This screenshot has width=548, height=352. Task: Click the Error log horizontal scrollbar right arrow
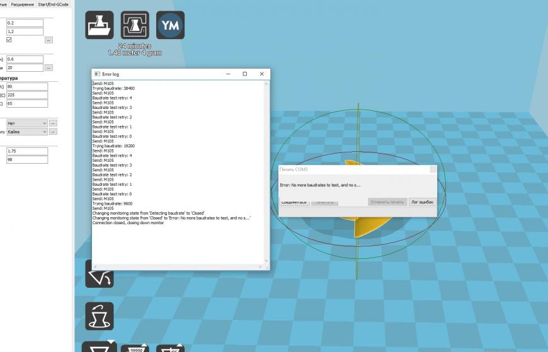[x=260, y=267]
